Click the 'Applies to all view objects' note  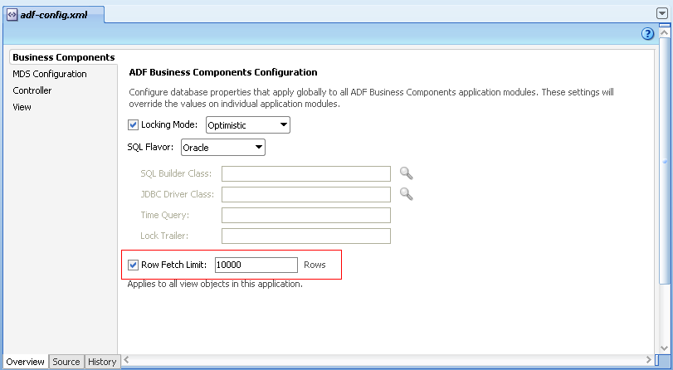215,284
